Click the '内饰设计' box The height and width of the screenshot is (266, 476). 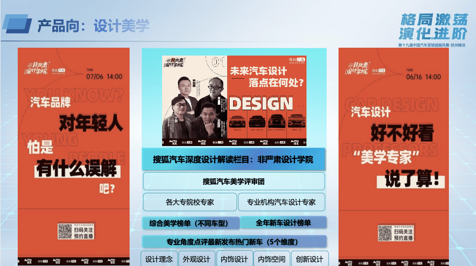point(235,259)
